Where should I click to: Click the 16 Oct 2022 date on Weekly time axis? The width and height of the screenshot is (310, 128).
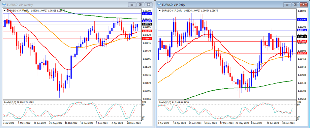(71, 123)
